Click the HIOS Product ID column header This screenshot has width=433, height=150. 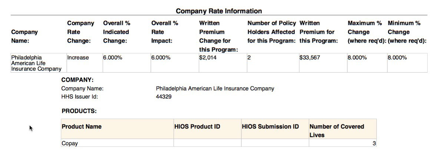tap(197, 127)
